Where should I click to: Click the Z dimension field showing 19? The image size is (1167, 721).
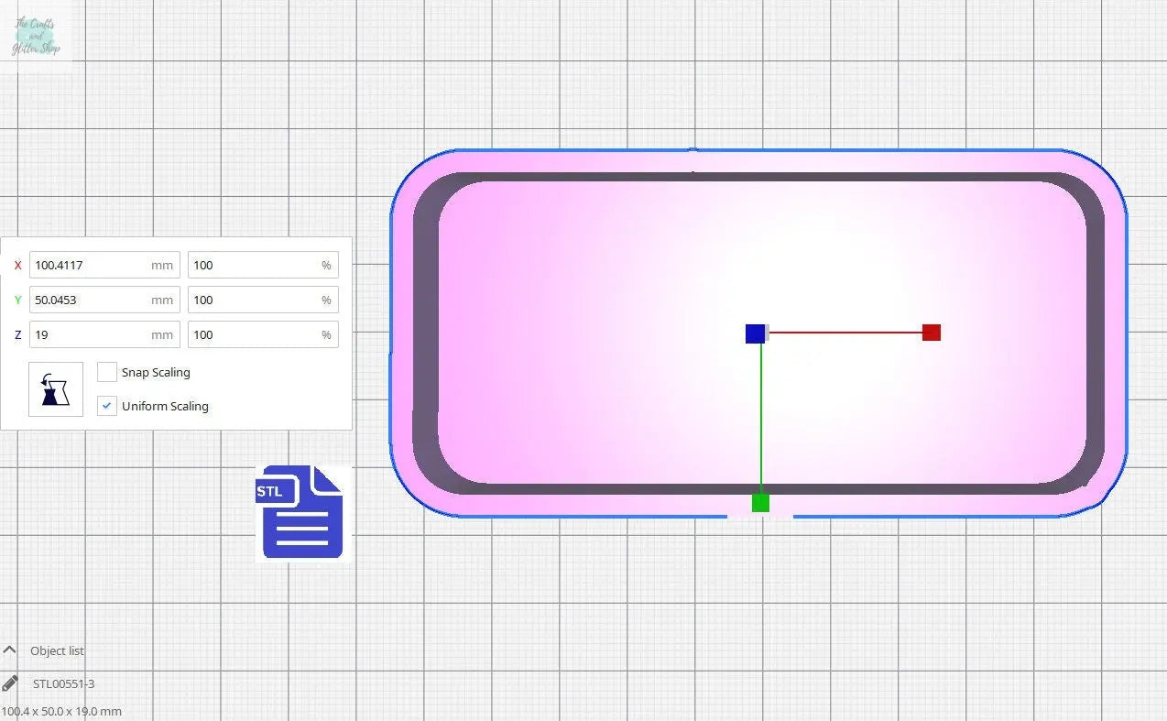(90, 335)
